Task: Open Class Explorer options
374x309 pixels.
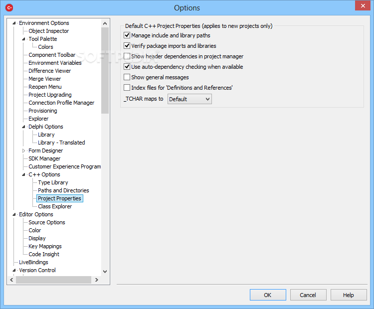Action: click(55, 206)
